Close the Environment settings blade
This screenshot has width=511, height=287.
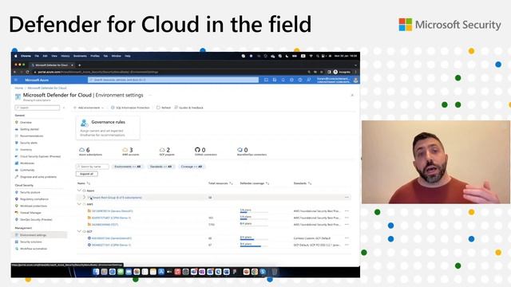tap(352, 96)
